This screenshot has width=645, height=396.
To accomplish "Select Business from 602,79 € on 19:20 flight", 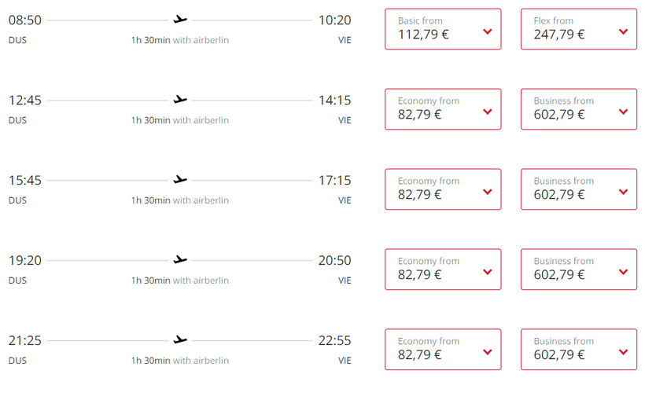I will pyautogui.click(x=579, y=269).
